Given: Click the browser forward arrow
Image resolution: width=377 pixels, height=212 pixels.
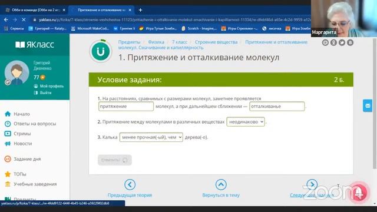Looking at the screenshot, I should [15, 19].
